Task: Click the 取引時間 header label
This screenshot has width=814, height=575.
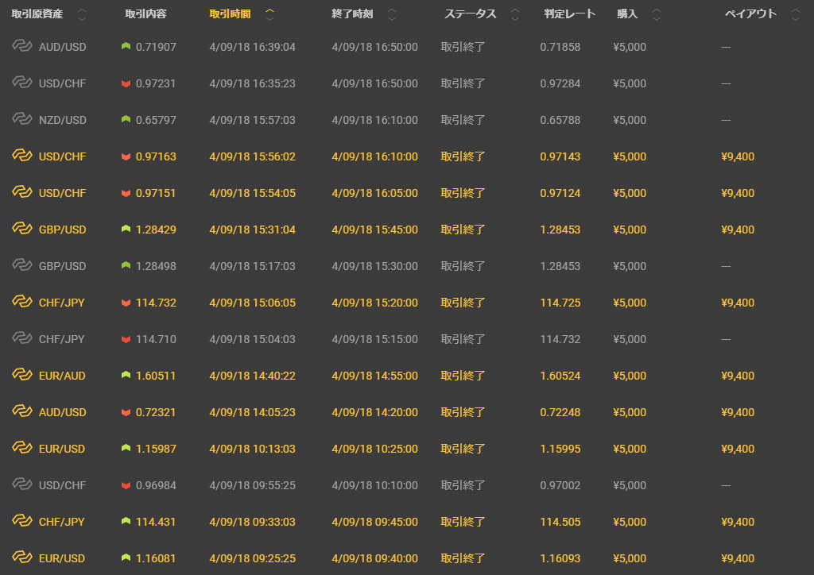Action: tap(230, 14)
